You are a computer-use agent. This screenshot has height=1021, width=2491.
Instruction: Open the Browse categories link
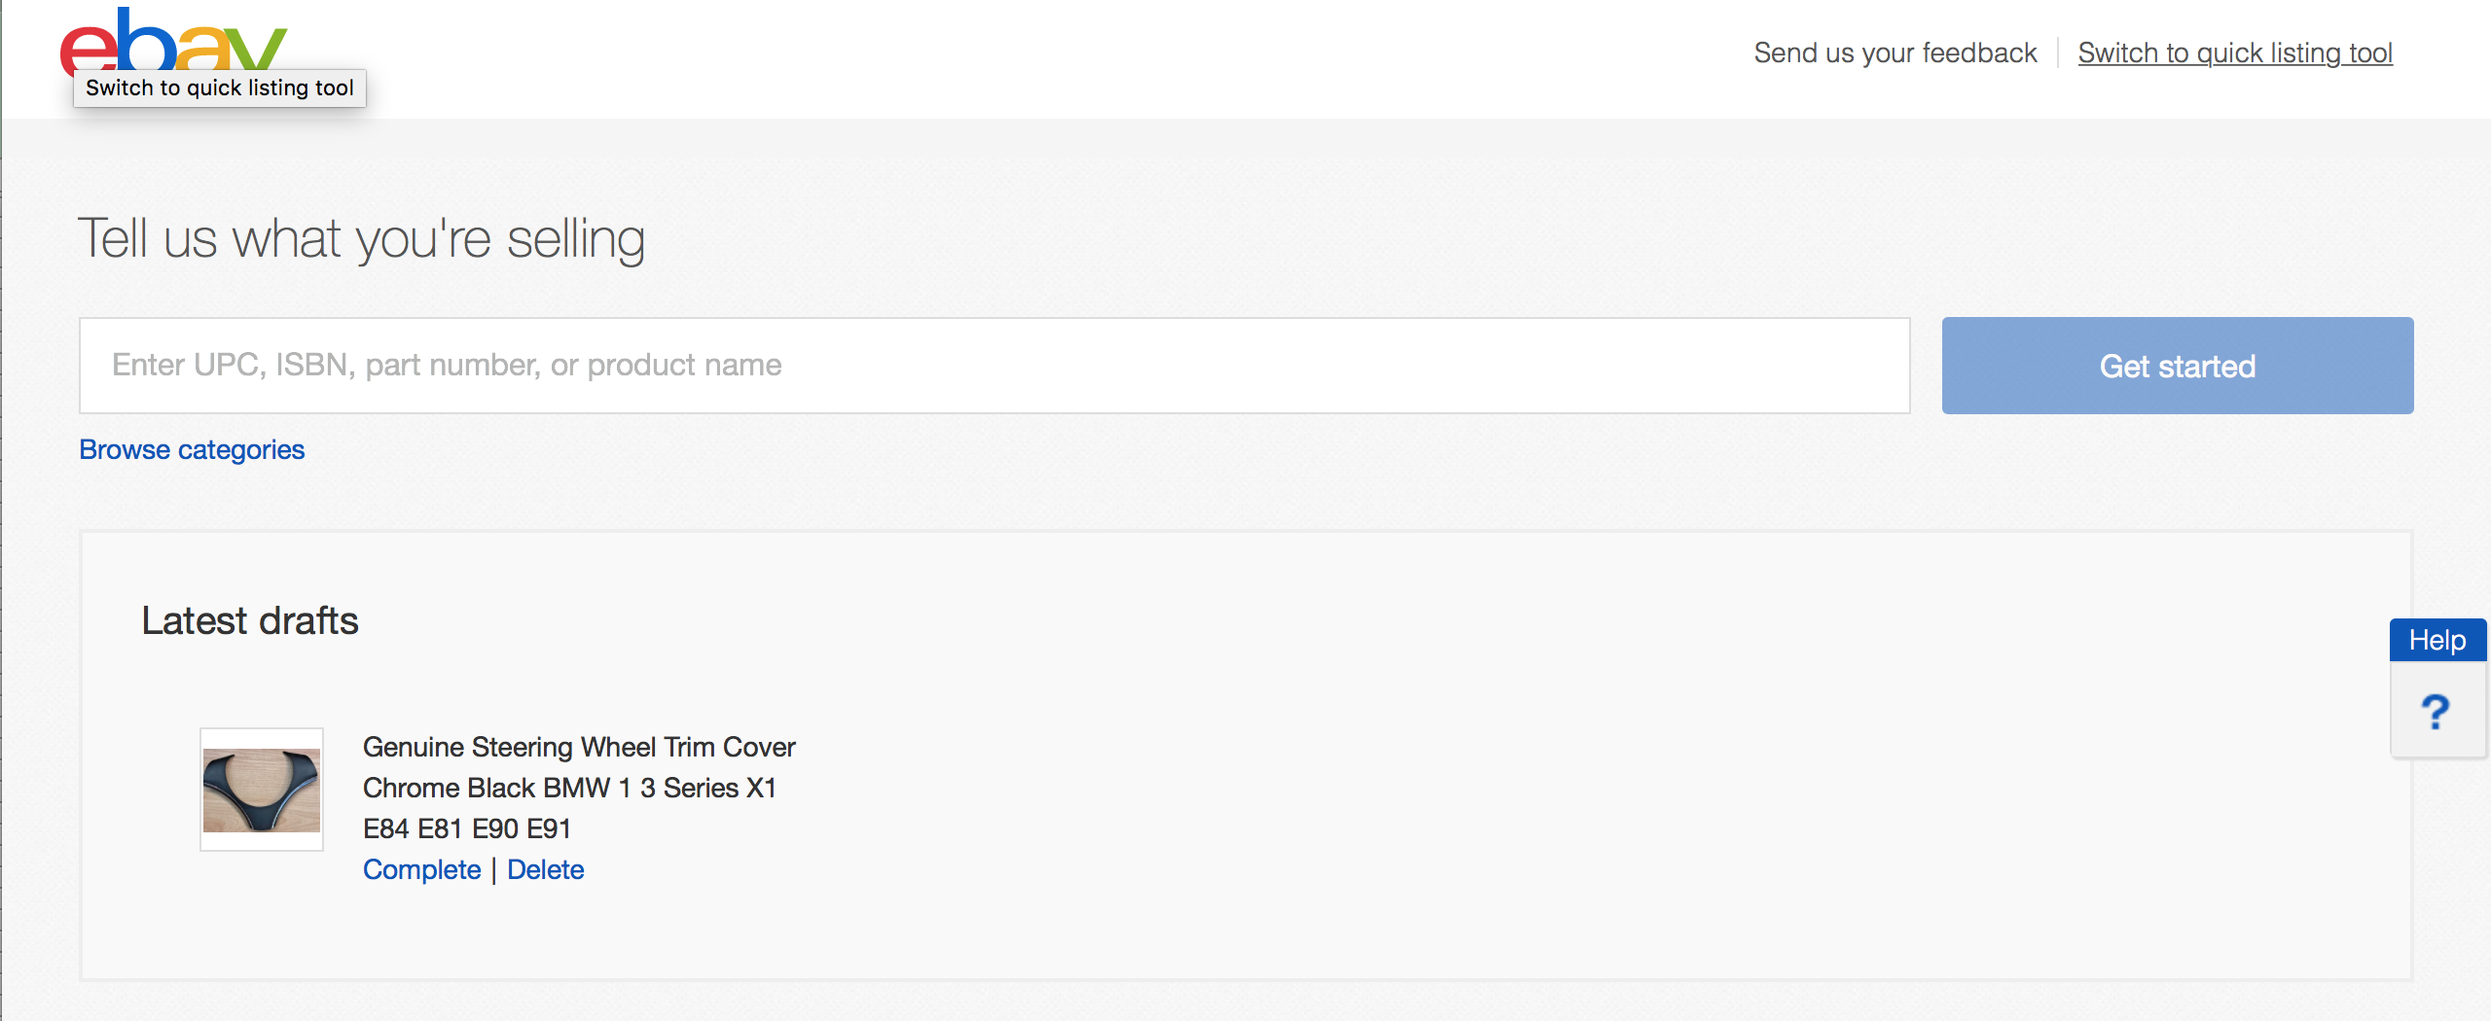click(x=192, y=449)
